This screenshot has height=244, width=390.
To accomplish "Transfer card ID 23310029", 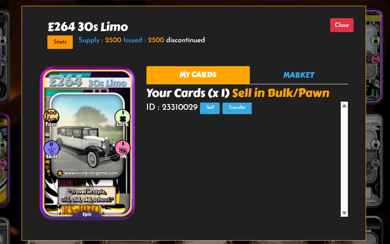I will point(237,108).
